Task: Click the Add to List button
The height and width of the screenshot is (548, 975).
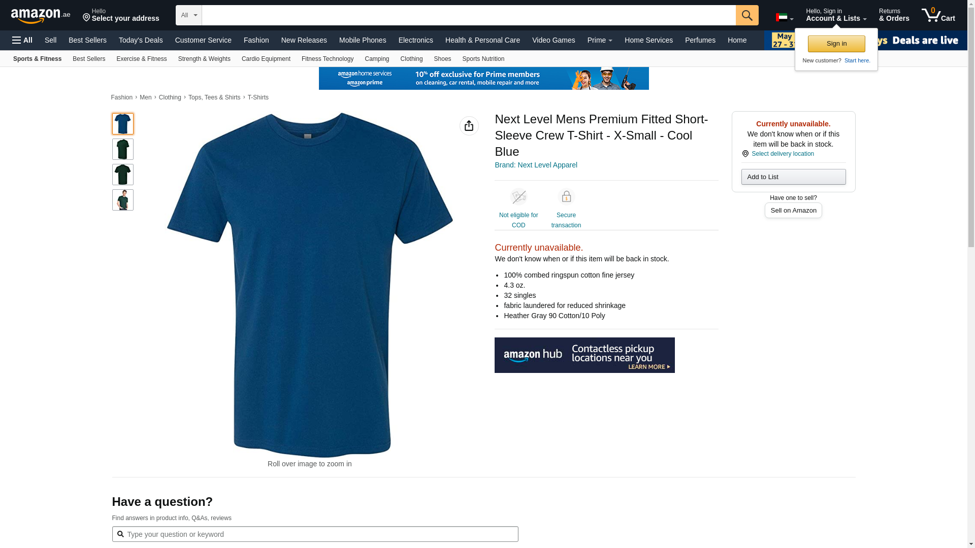Action: (x=793, y=177)
